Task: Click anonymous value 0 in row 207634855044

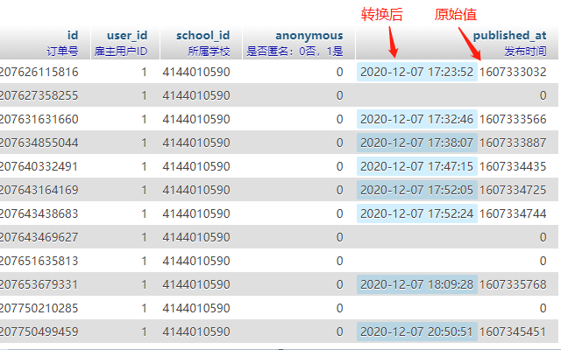Action: [339, 143]
